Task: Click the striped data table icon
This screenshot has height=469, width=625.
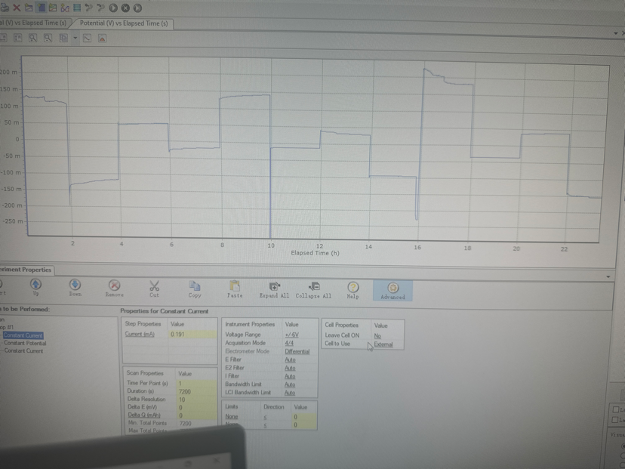Action: tap(77, 8)
